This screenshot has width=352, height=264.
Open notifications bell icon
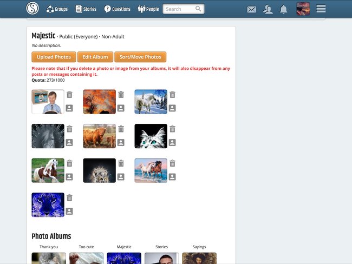pos(284,9)
